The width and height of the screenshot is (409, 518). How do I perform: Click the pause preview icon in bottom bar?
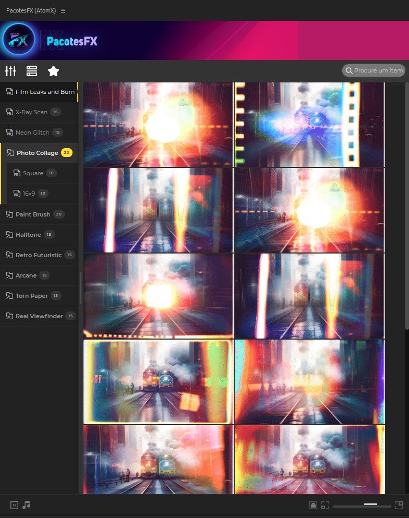pyautogui.click(x=15, y=505)
